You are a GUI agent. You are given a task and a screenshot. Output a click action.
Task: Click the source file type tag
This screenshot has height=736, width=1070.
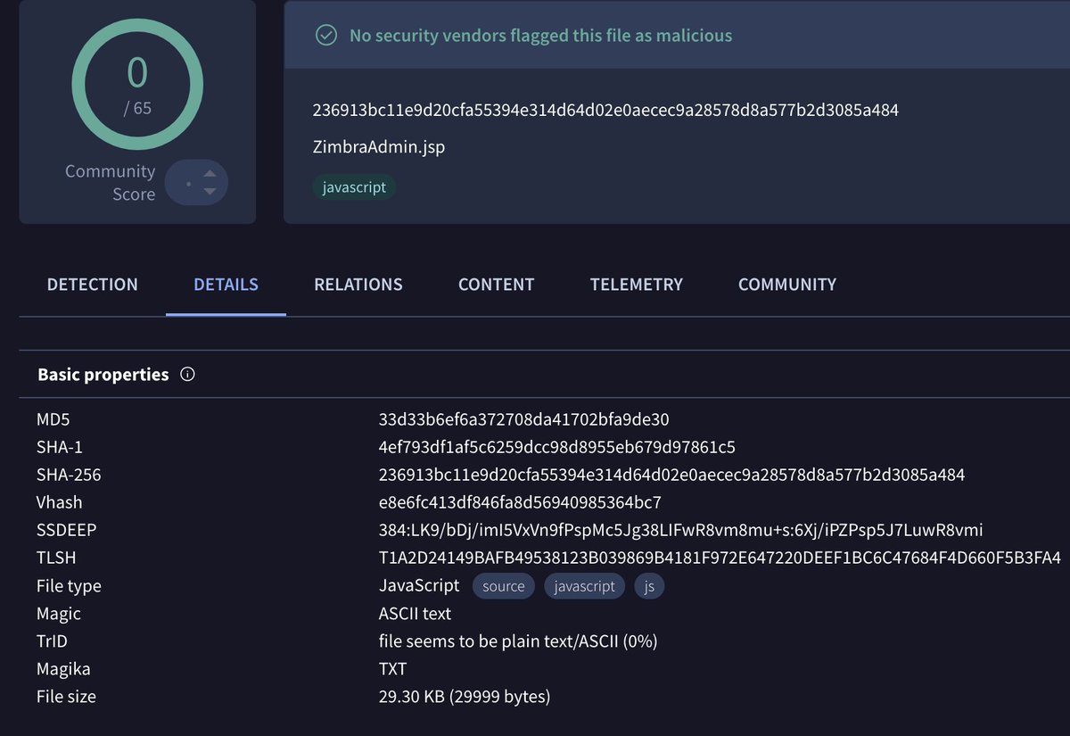504,586
